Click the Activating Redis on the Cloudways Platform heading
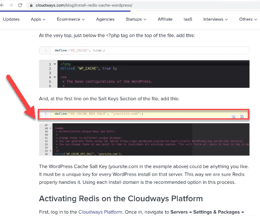 pyautogui.click(x=121, y=199)
